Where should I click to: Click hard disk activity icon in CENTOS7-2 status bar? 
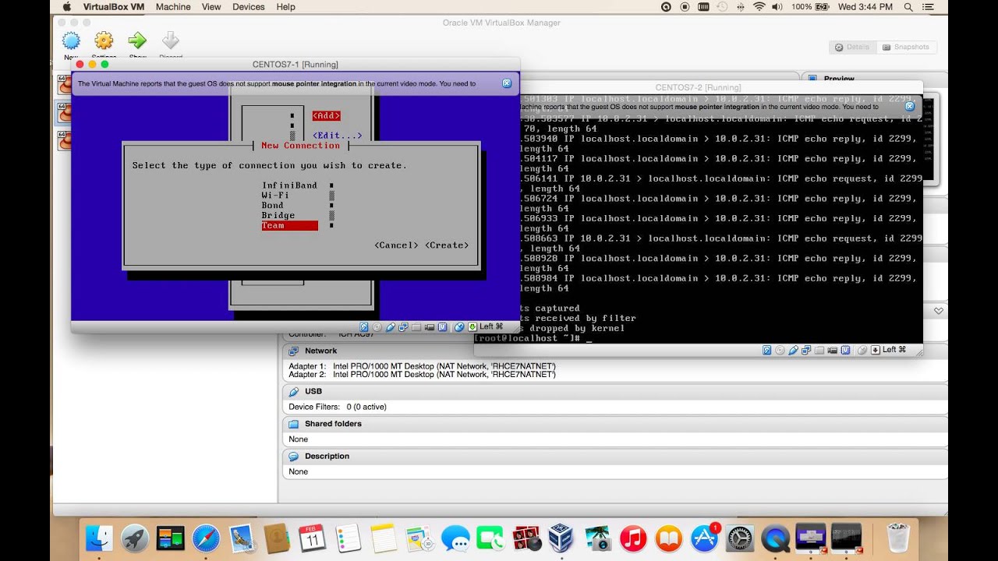click(766, 351)
